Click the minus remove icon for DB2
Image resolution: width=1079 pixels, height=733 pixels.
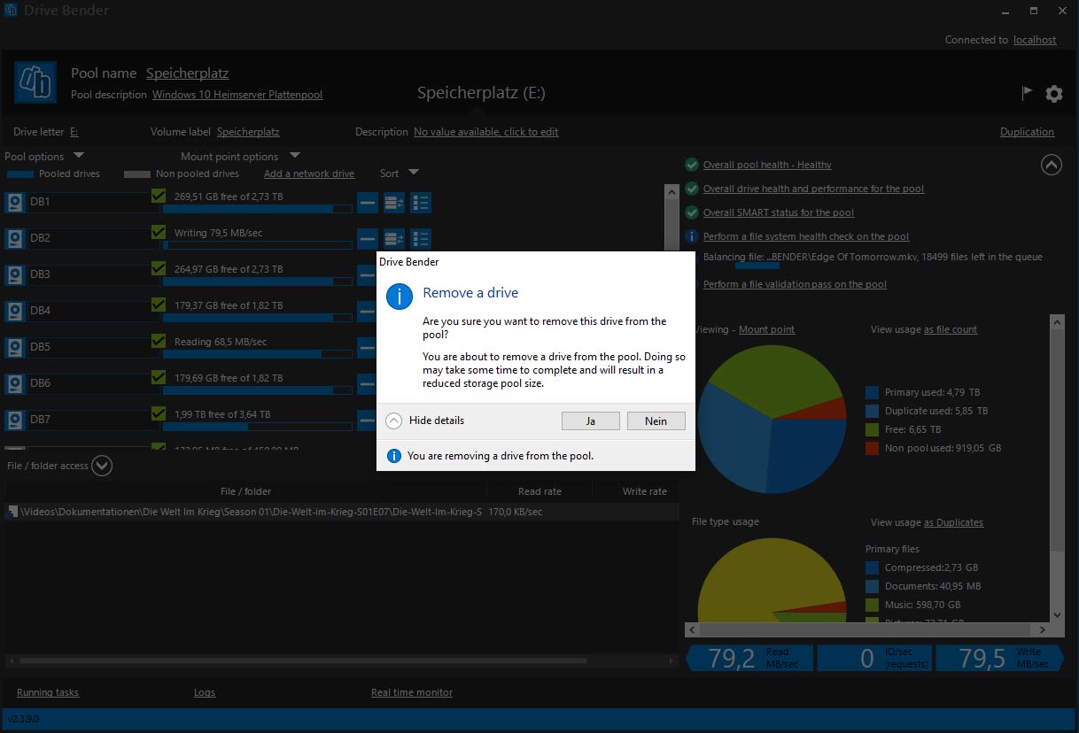[368, 239]
